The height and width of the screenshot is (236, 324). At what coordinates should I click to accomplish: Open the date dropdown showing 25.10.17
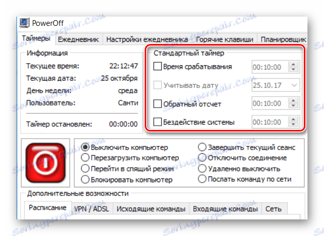coord(294,85)
